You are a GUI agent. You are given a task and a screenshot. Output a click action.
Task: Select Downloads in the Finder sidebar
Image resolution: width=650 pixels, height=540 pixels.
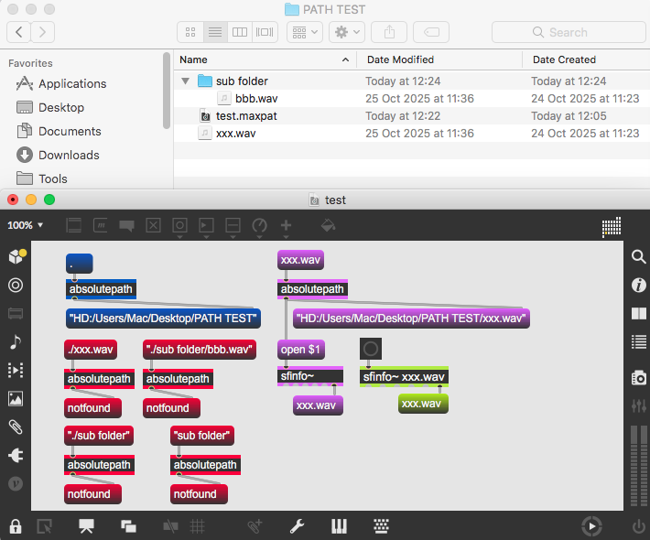[69, 155]
